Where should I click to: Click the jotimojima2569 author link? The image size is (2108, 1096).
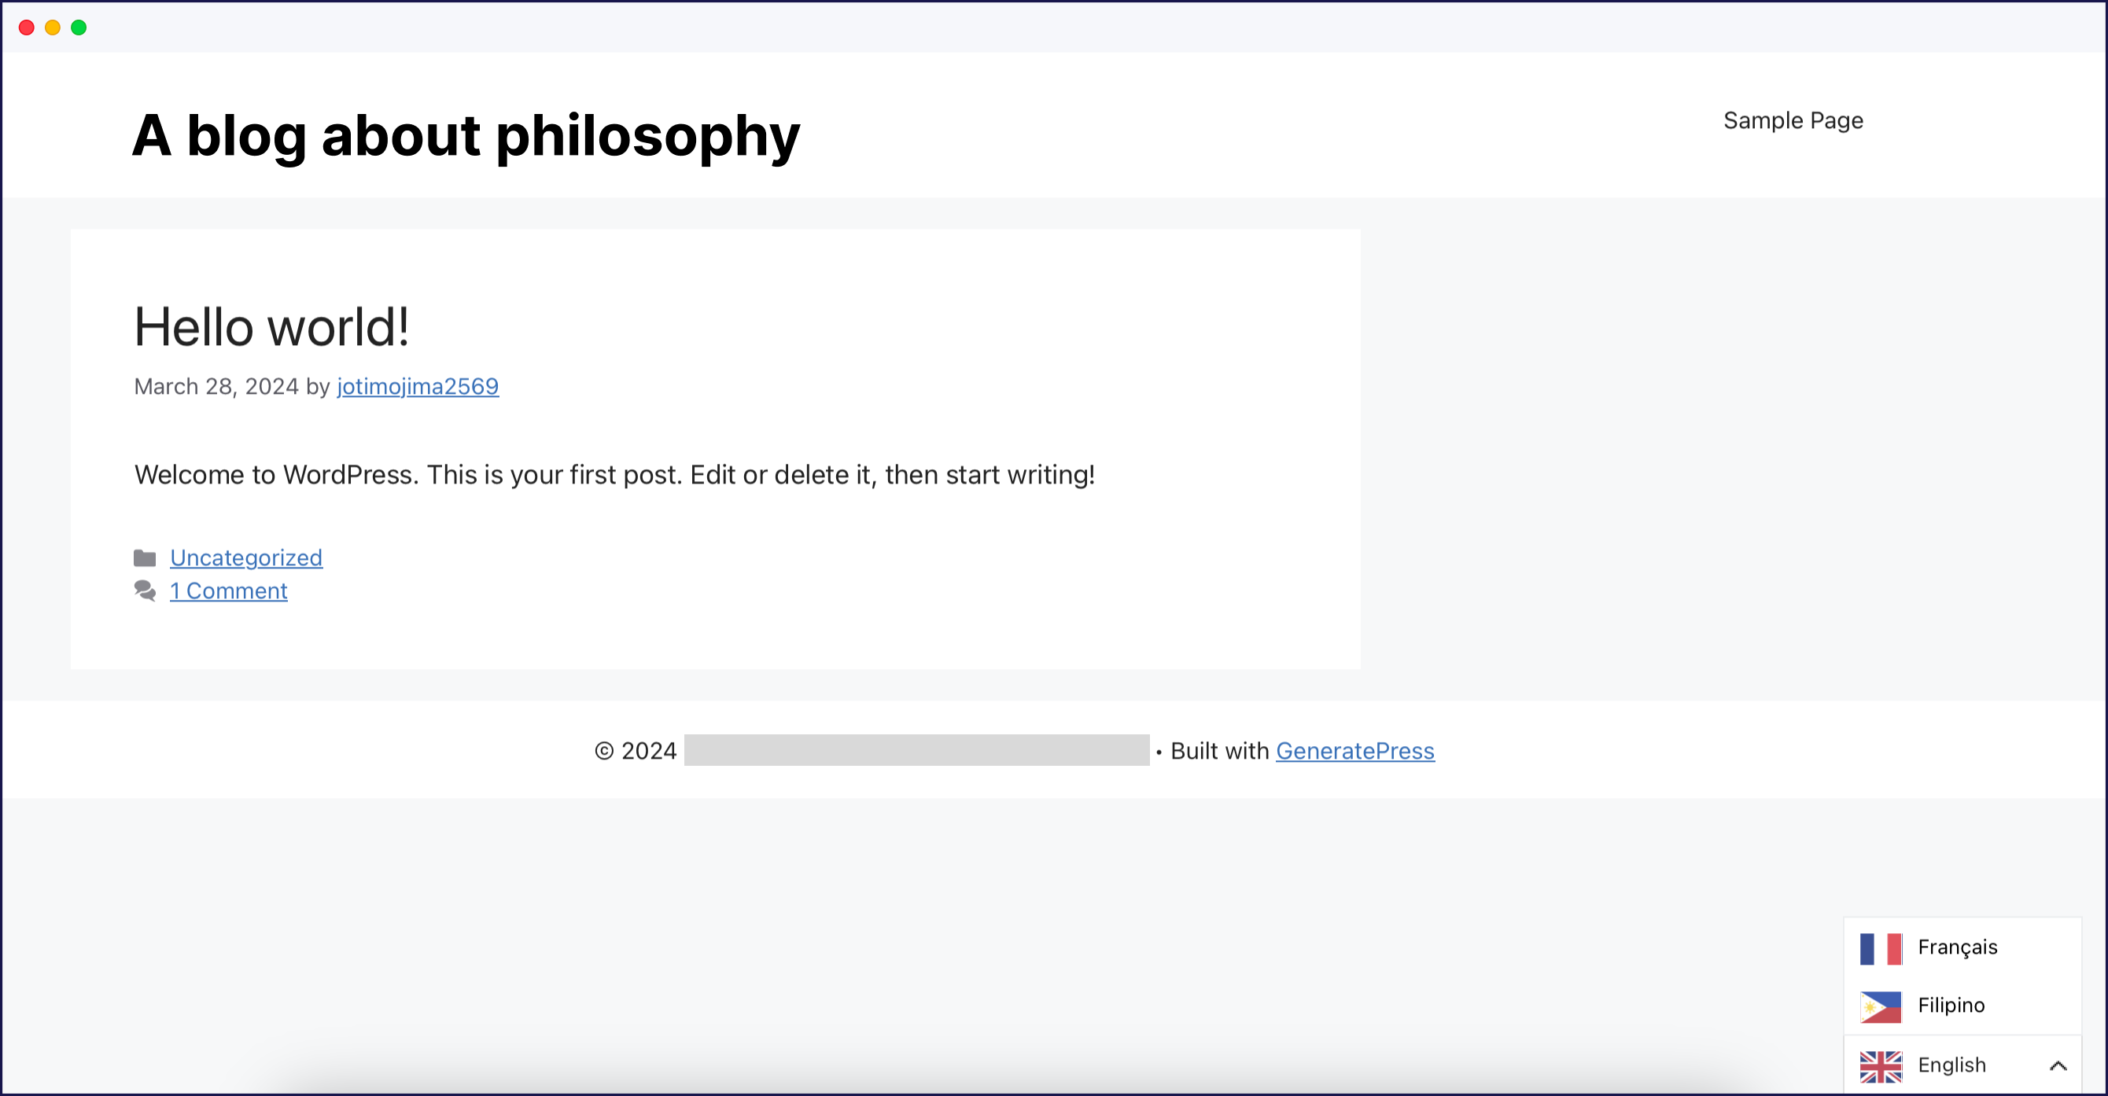(417, 386)
